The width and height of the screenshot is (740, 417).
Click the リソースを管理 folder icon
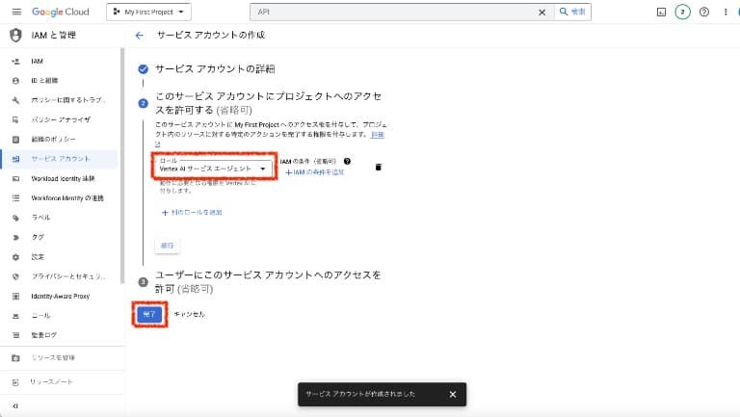tap(15, 358)
